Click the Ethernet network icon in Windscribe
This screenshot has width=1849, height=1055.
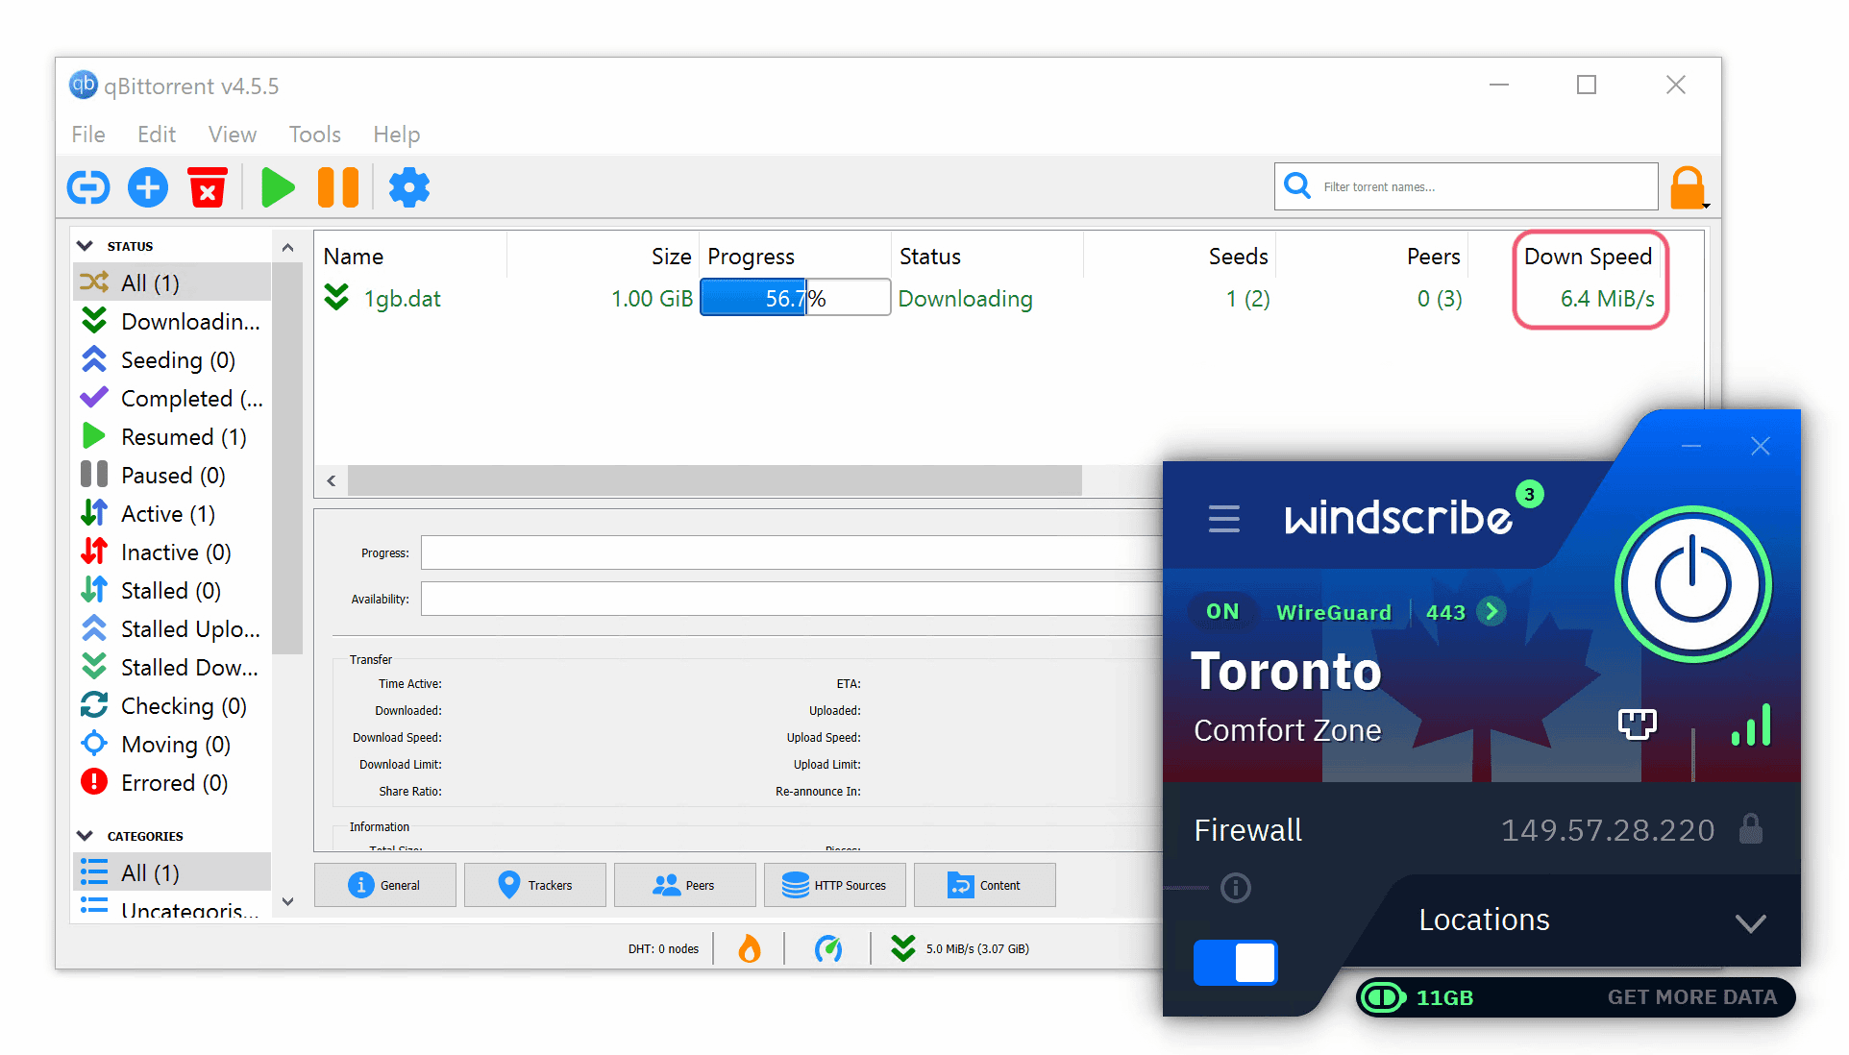point(1638,724)
